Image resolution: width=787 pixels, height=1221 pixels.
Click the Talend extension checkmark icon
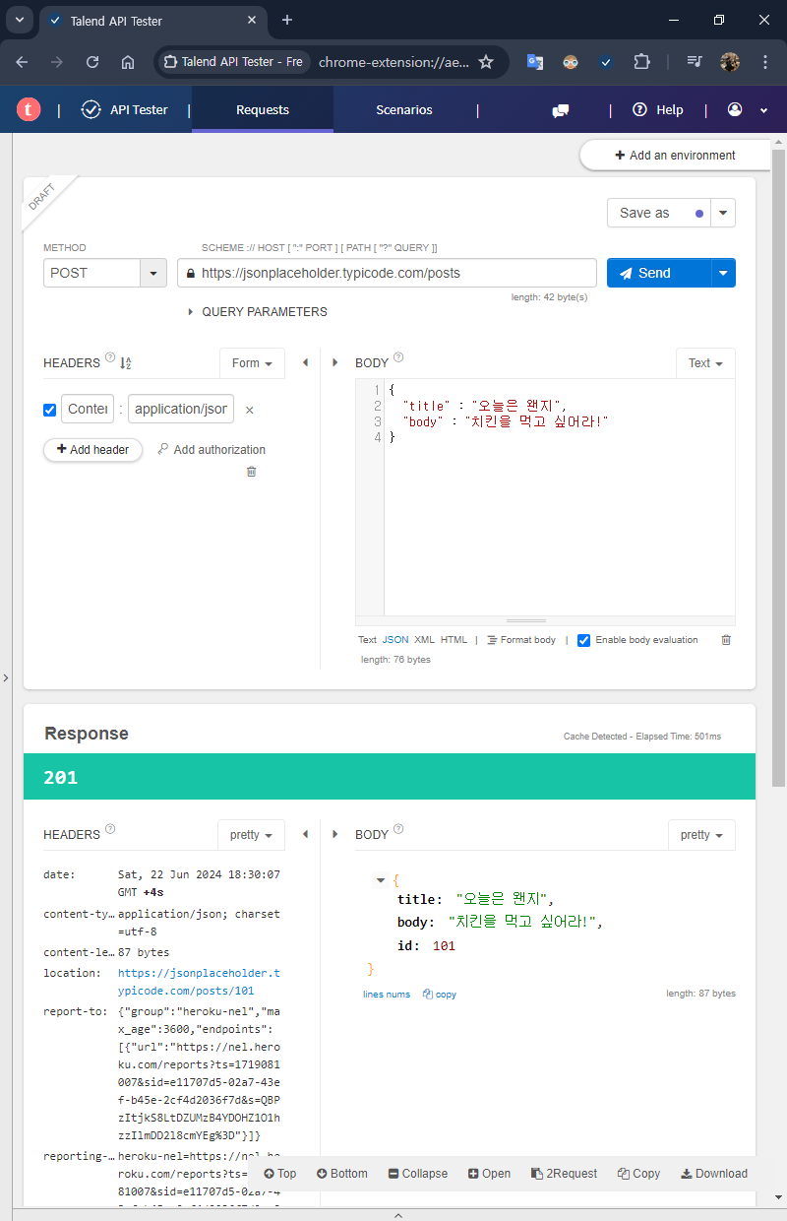point(606,61)
